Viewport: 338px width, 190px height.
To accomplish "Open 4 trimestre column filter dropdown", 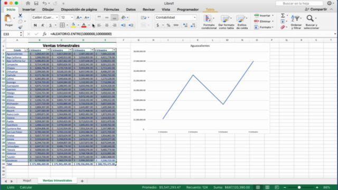I will point(114,50).
